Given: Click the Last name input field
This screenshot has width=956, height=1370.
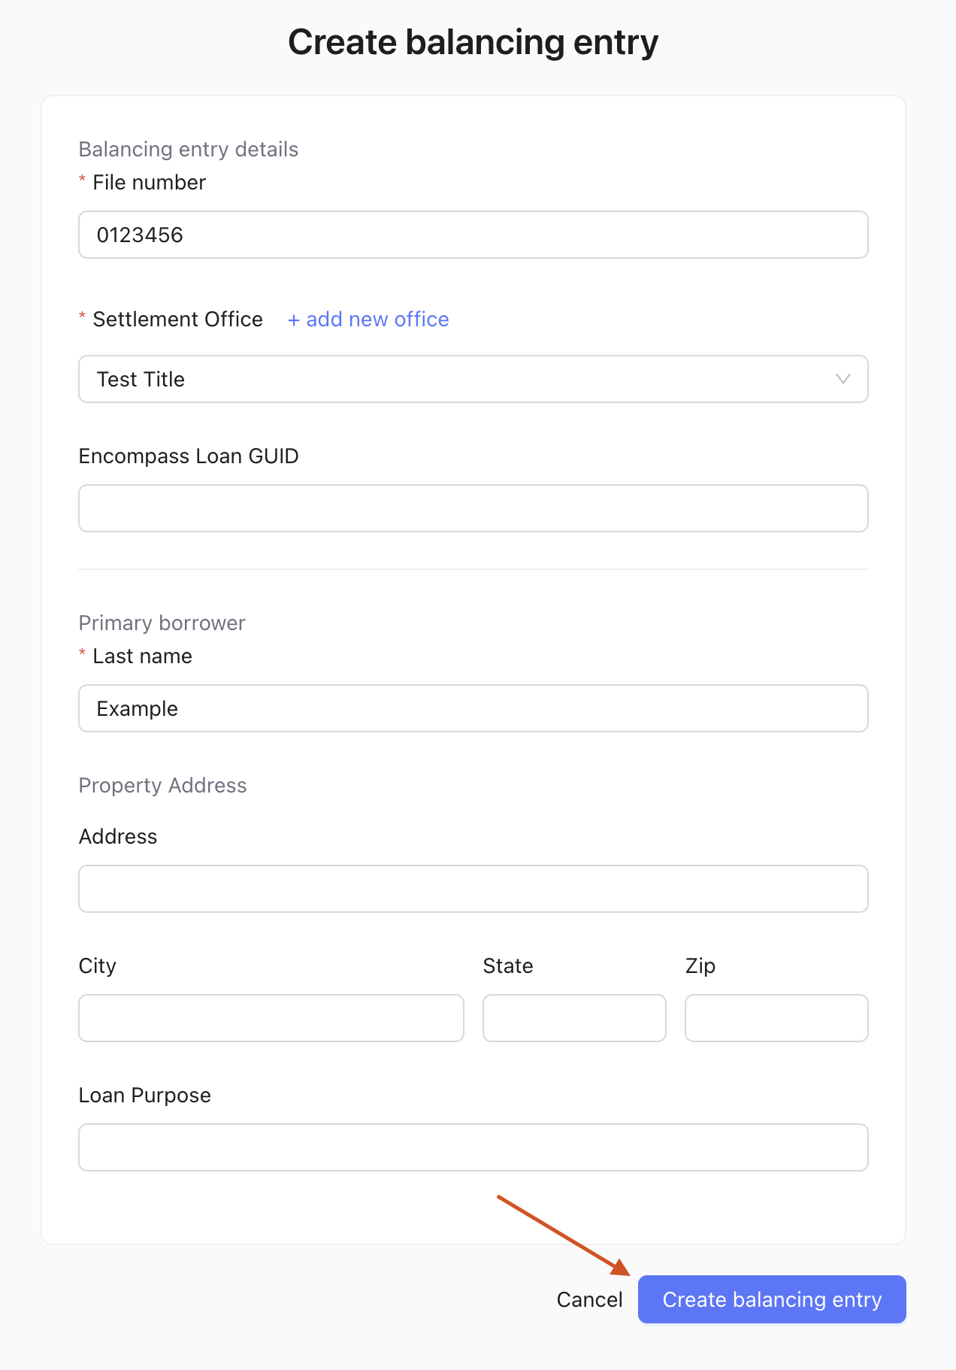Looking at the screenshot, I should coord(473,708).
